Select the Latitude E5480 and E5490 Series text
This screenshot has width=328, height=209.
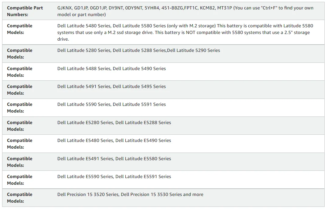[114, 140]
